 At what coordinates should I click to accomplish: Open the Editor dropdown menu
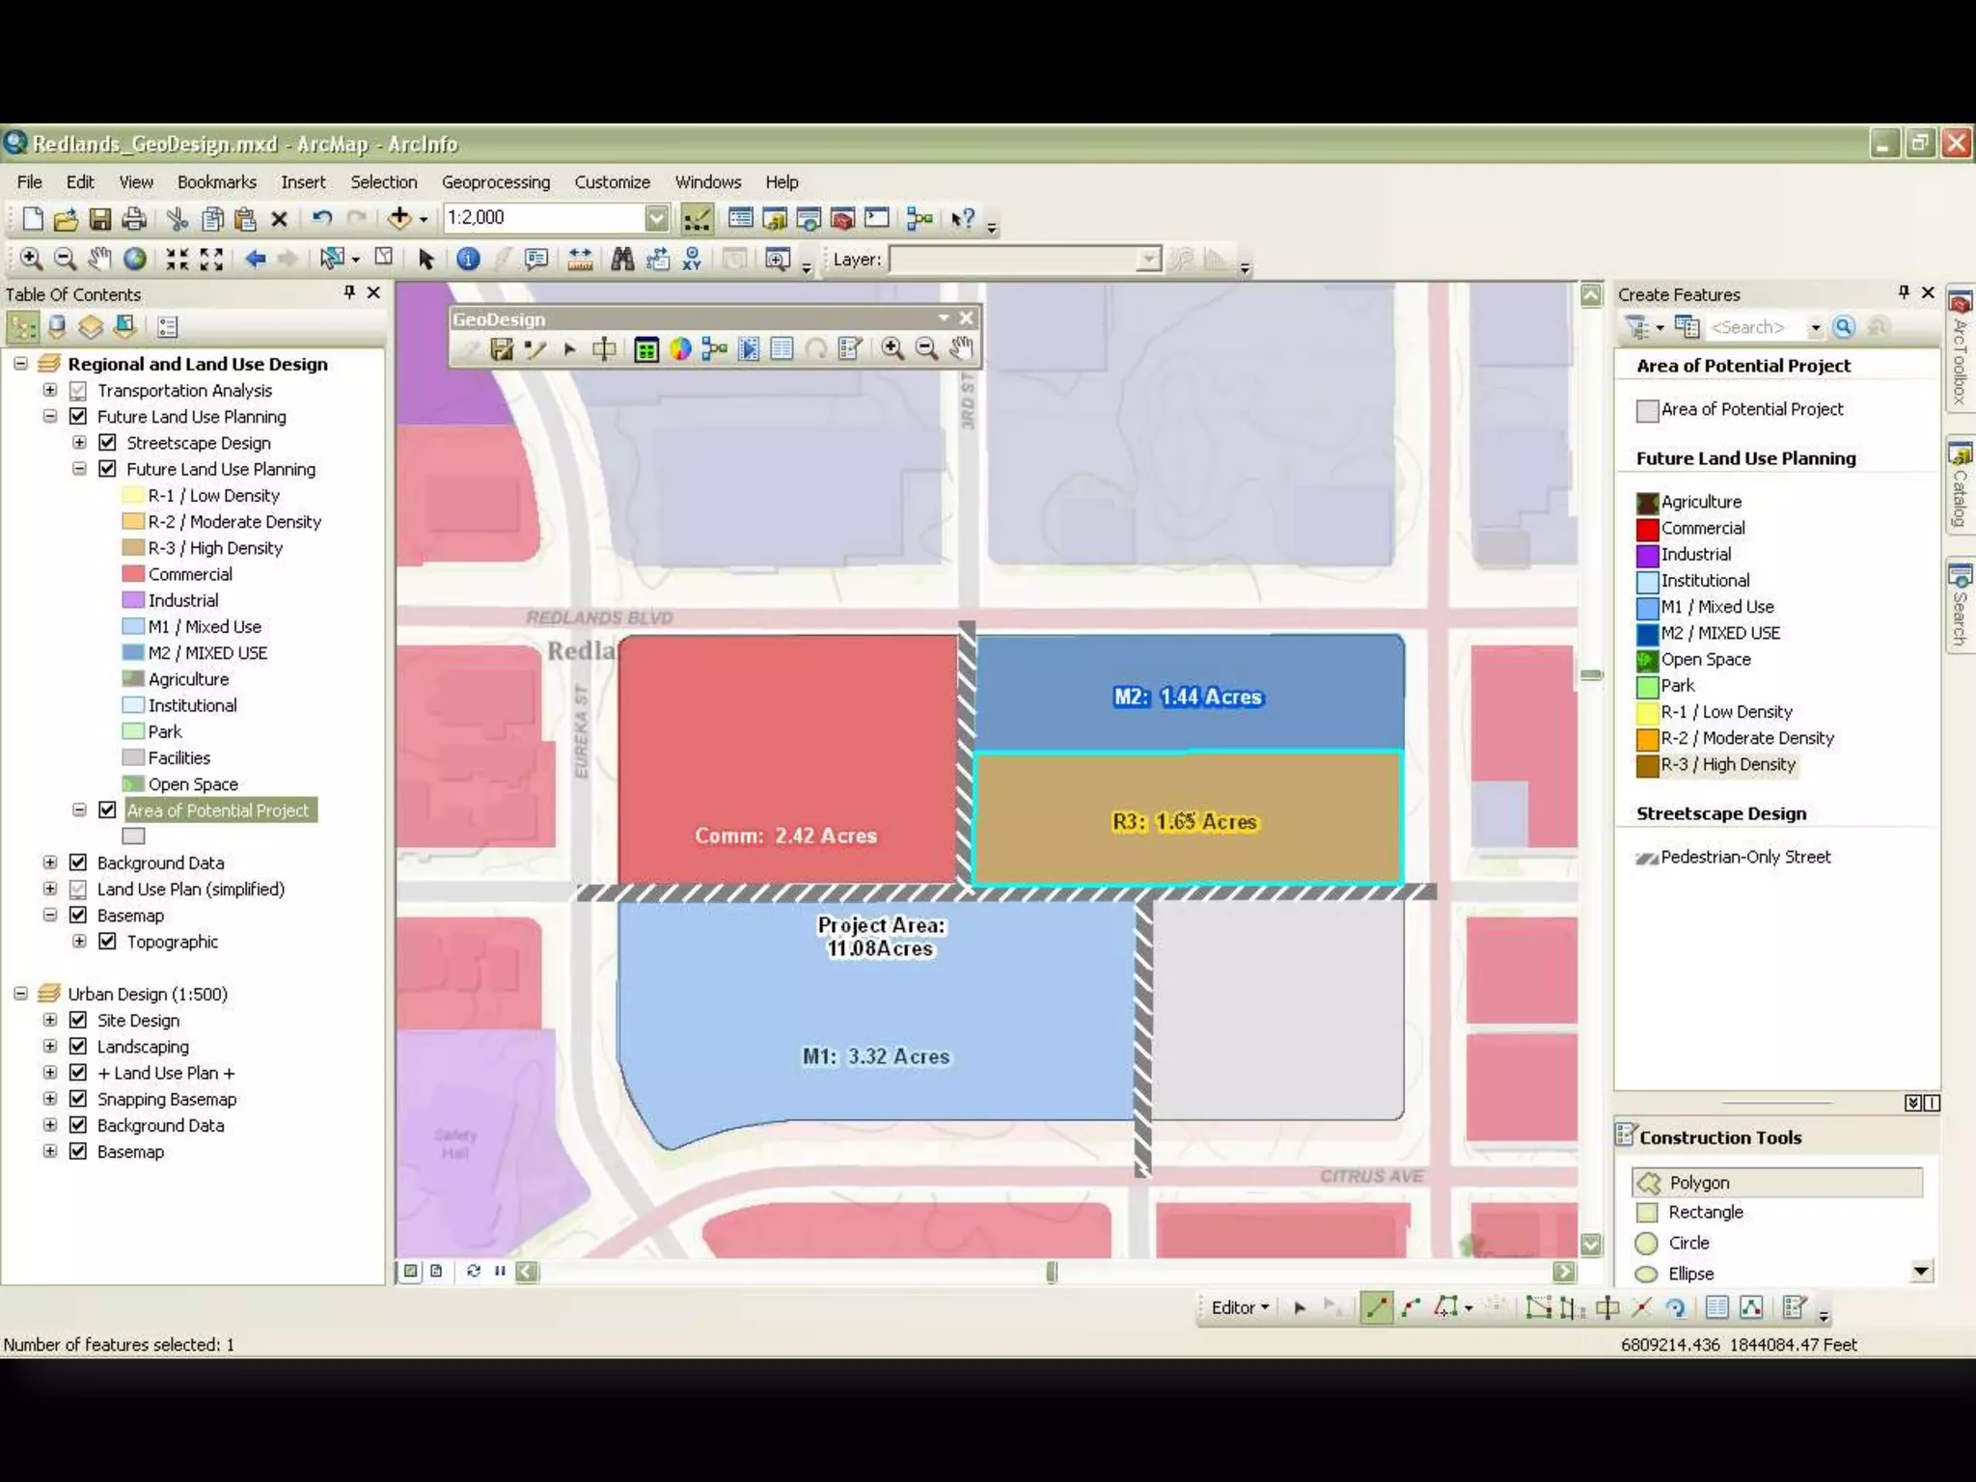[x=1240, y=1307]
